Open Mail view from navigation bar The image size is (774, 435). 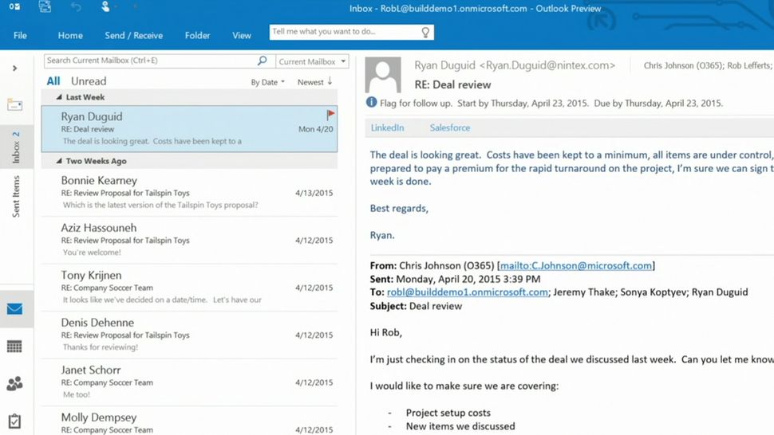coord(15,309)
